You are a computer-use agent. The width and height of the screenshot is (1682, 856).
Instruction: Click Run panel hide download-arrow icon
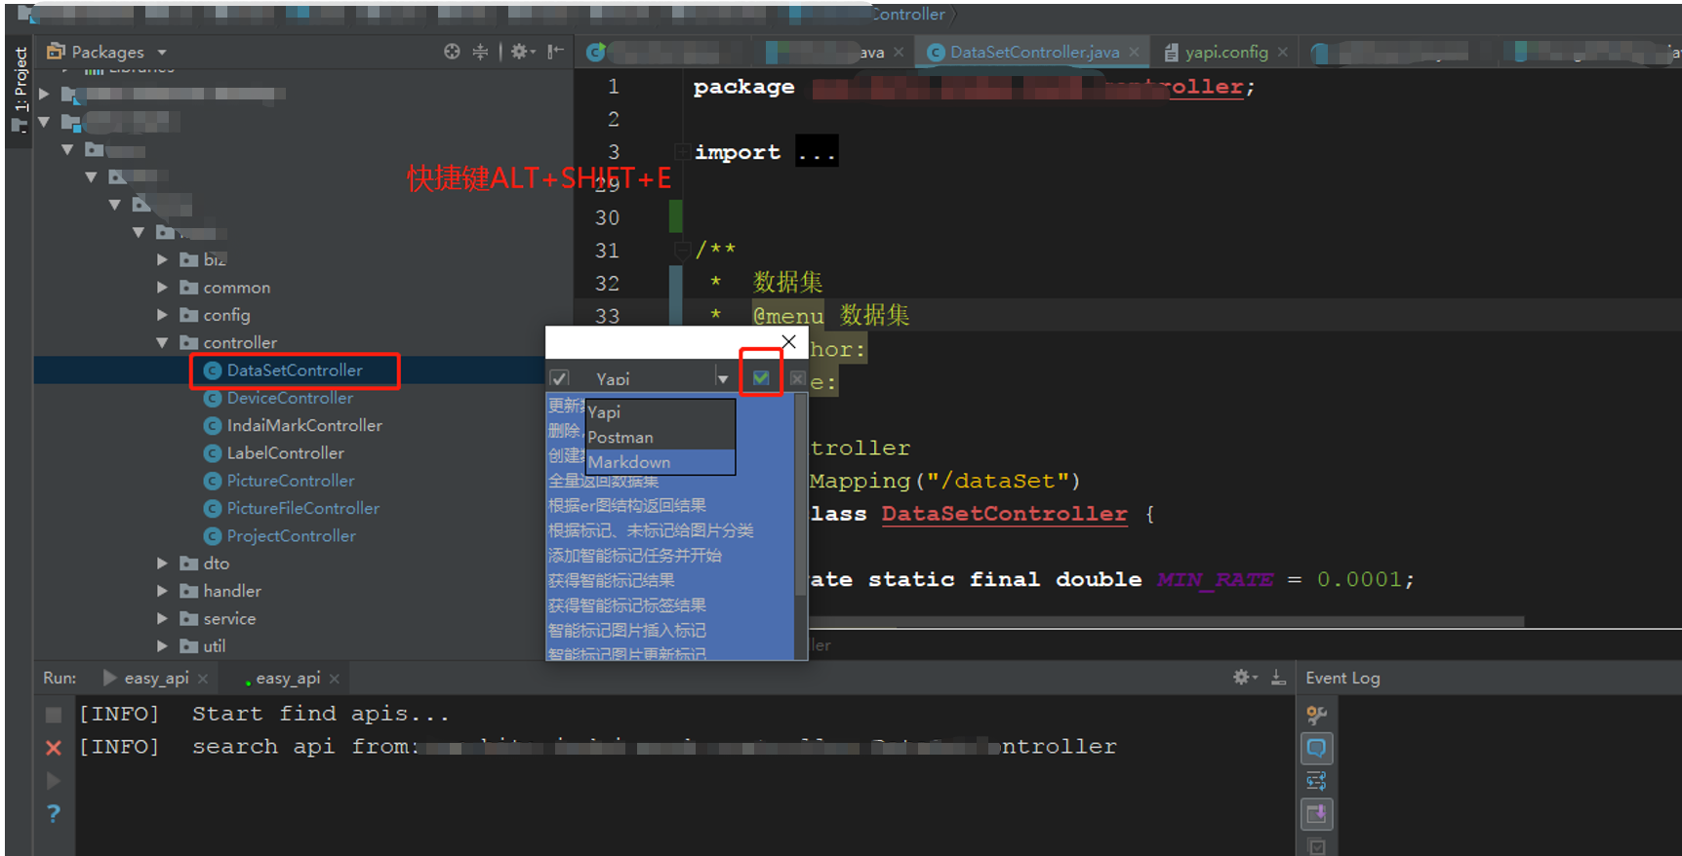[x=1278, y=678]
